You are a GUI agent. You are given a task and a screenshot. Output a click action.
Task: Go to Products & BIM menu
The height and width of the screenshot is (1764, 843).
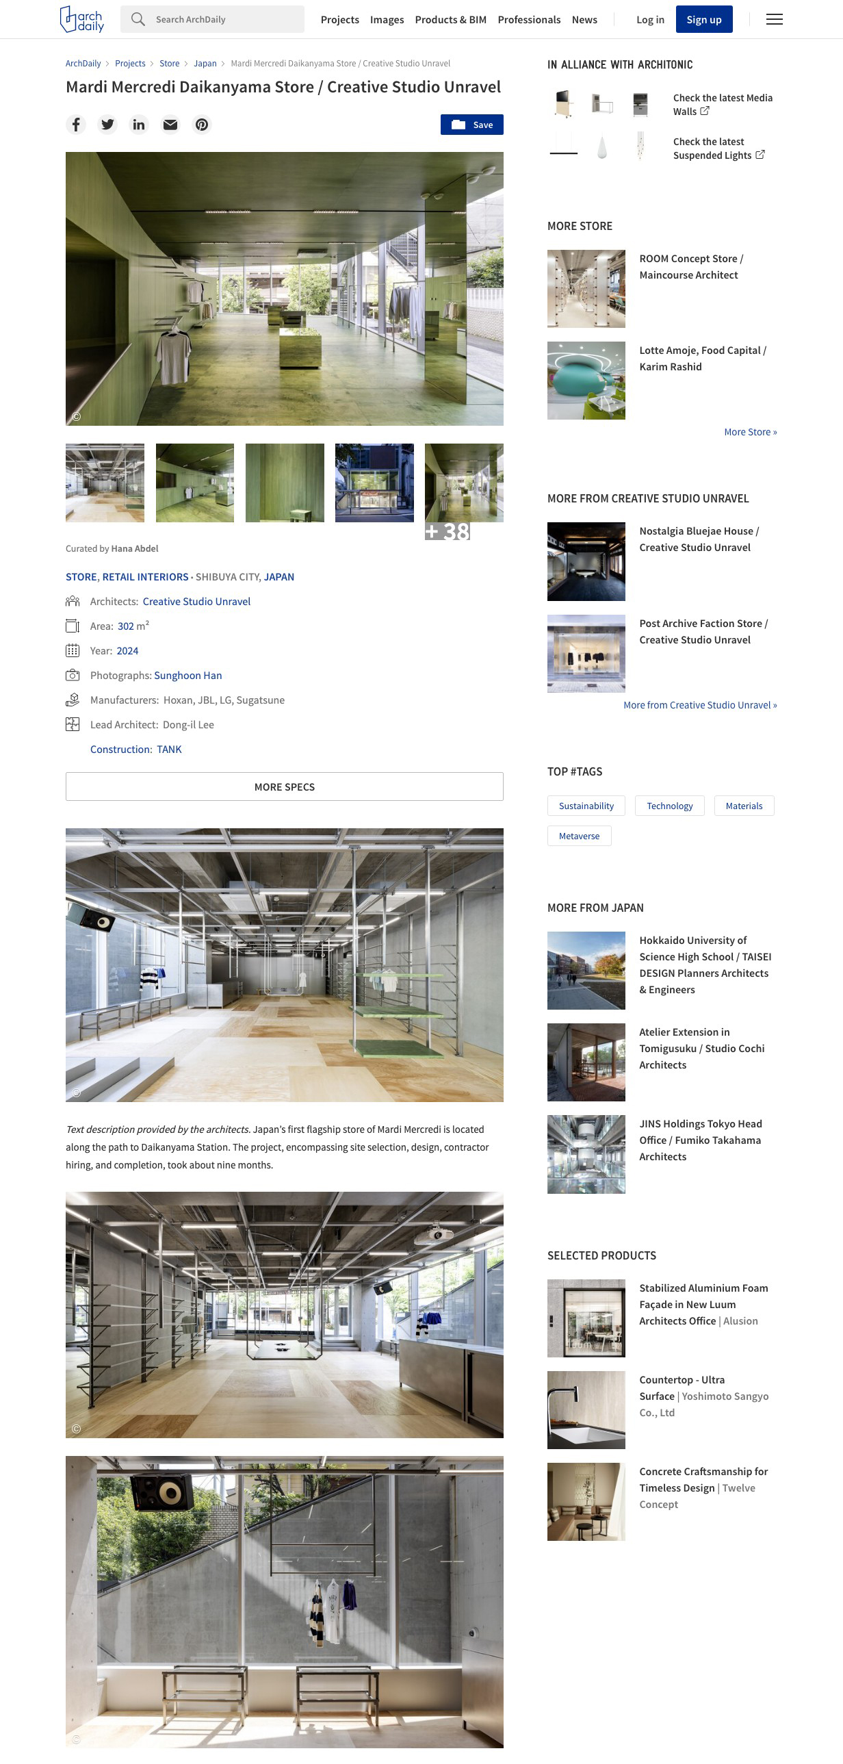pyautogui.click(x=450, y=20)
